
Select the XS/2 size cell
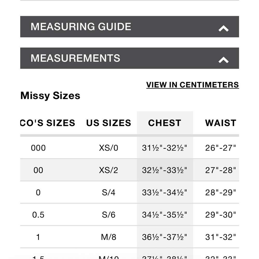point(109,170)
